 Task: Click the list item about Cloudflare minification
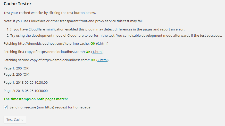coord(97,29)
